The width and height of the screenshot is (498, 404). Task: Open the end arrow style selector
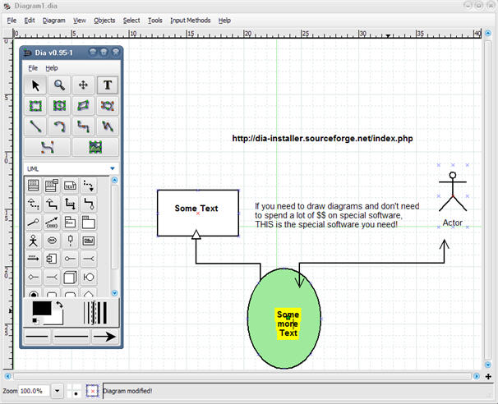(x=105, y=337)
